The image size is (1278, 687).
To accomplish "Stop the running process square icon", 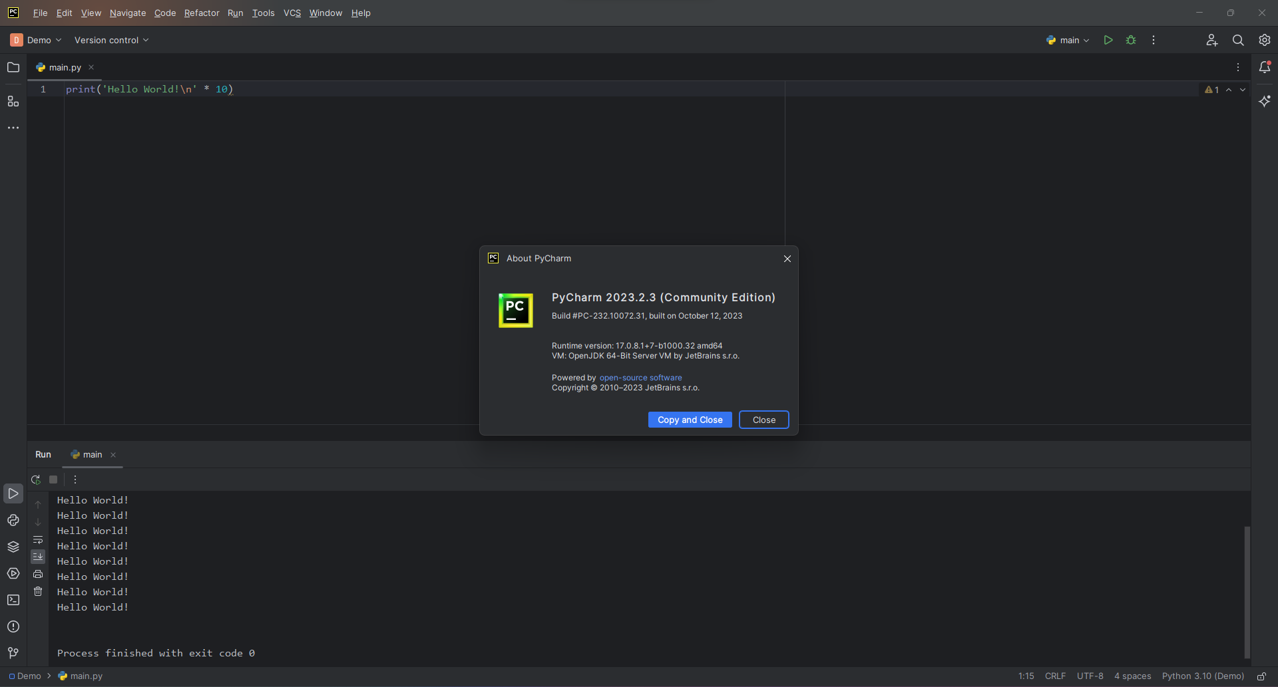I will [x=53, y=480].
